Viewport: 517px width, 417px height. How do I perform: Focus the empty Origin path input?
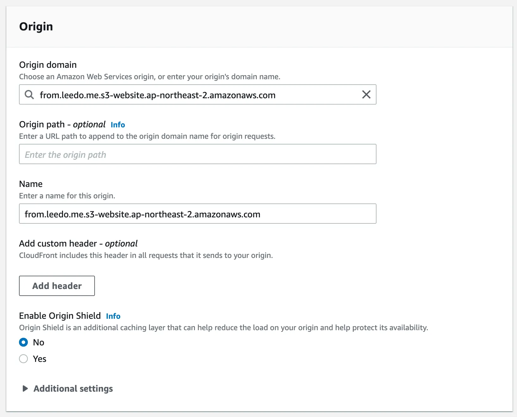coord(197,154)
